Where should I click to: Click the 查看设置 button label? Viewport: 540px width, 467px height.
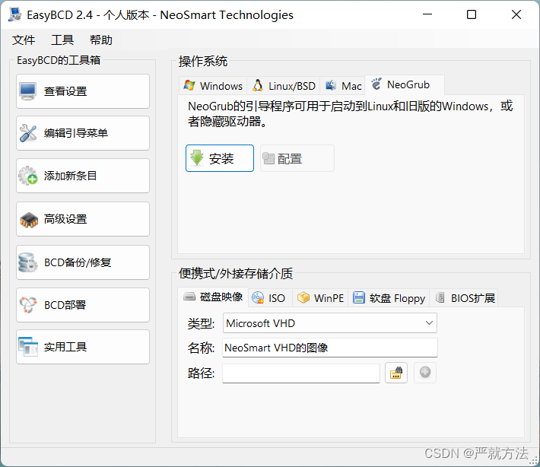65,91
